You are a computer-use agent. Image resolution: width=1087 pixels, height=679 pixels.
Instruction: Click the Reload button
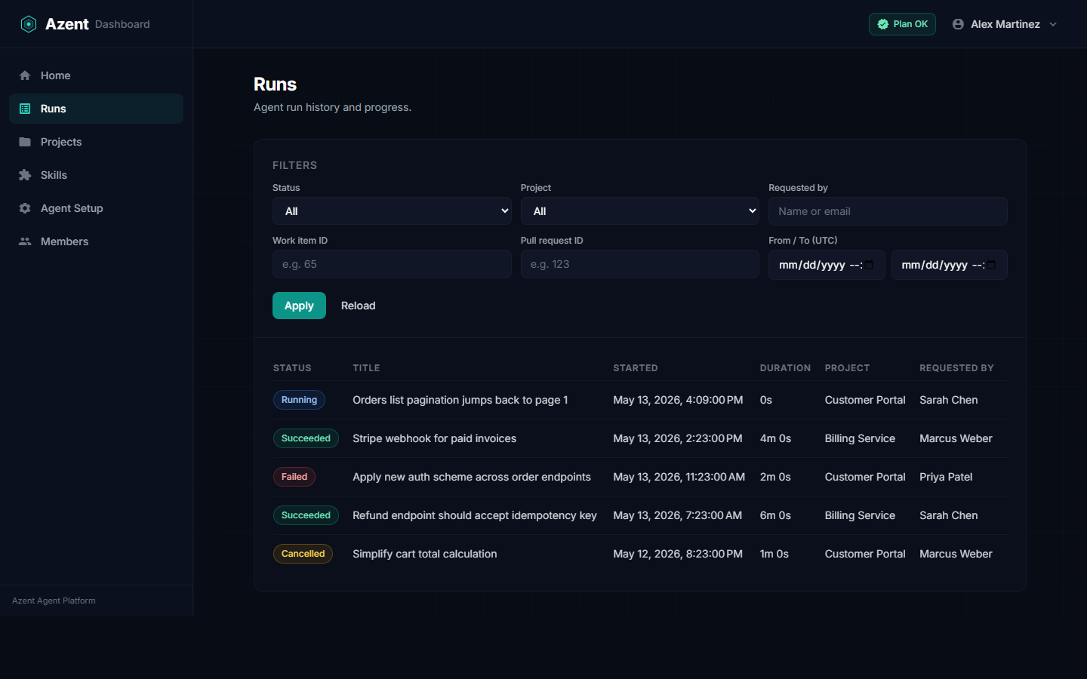(358, 306)
